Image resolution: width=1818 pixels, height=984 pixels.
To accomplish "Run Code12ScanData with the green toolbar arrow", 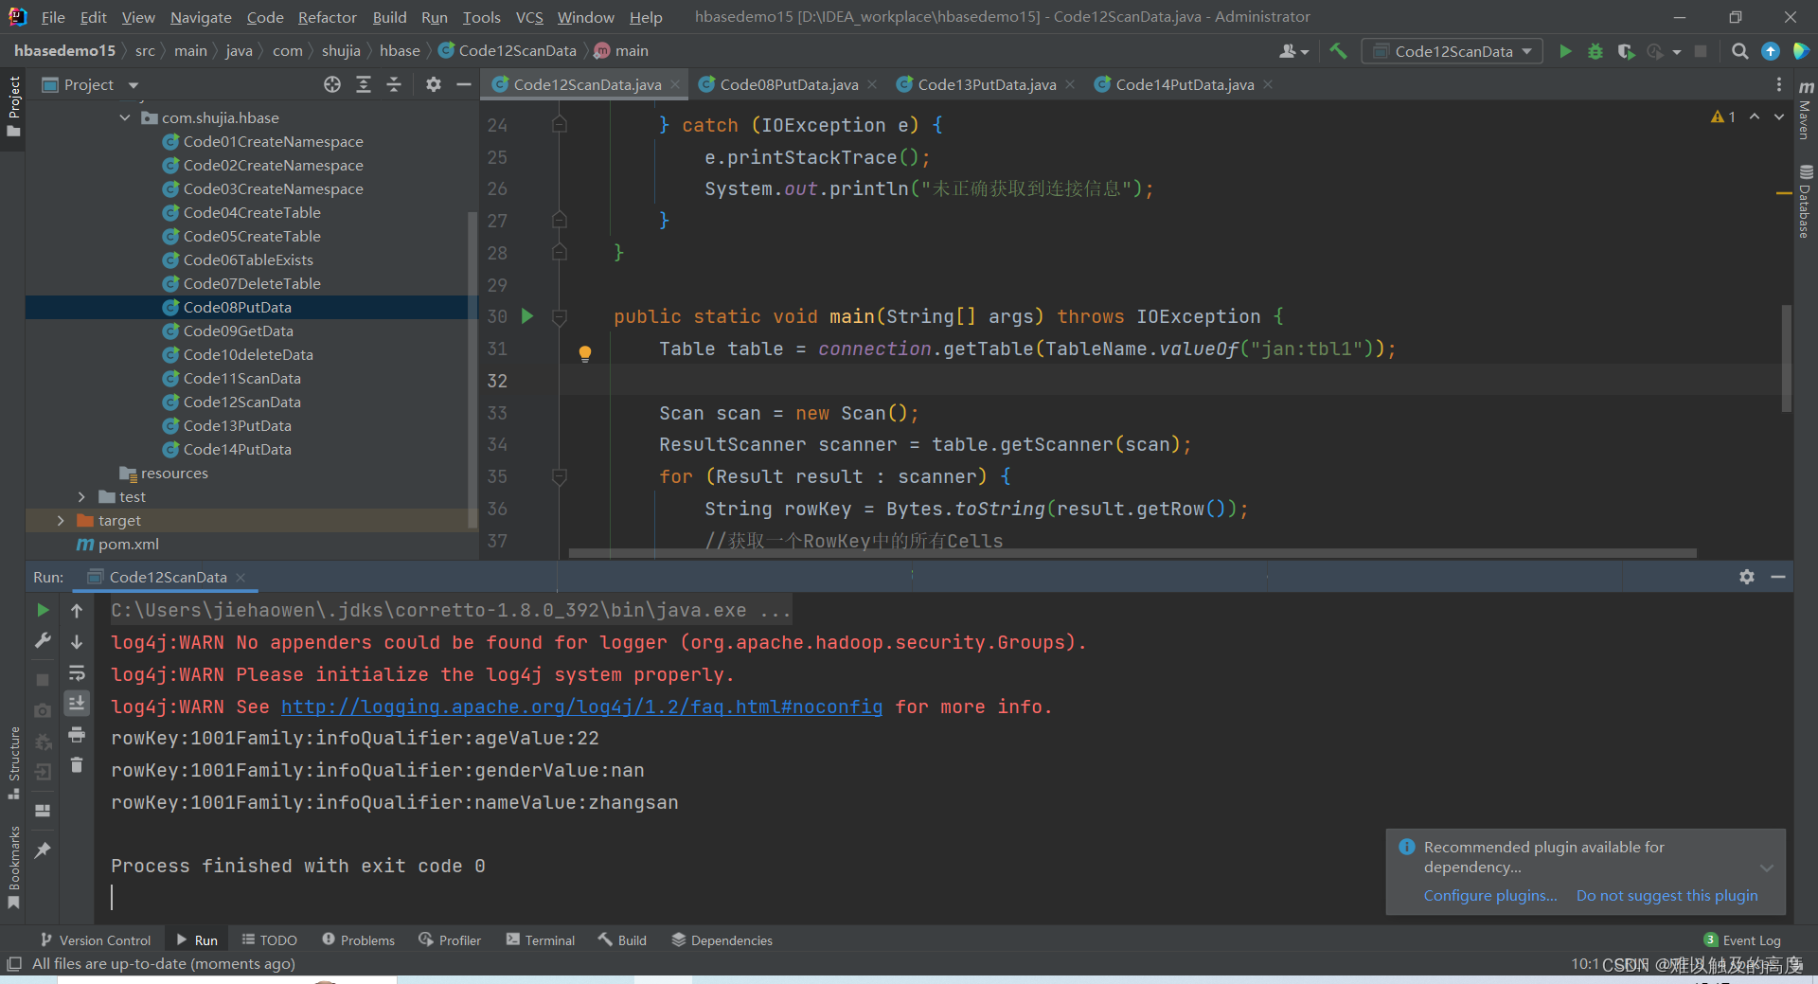I will 1565,51.
